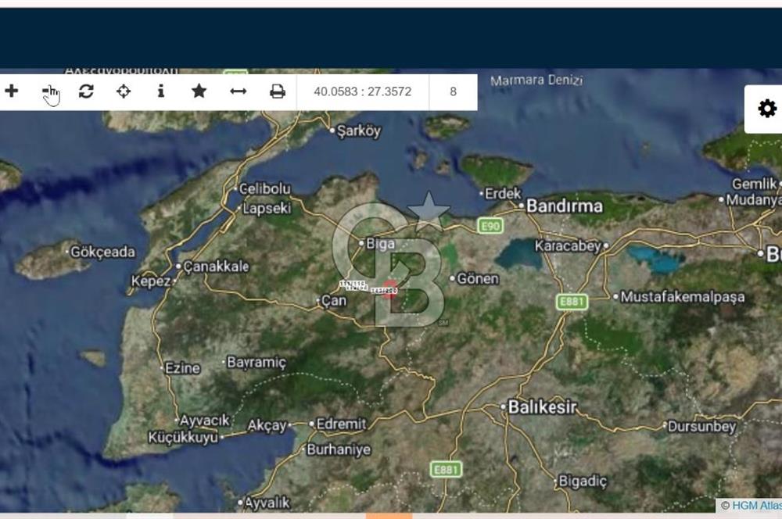The height and width of the screenshot is (519, 782).
Task: Click the red parcel marker near Çan
Action: [x=390, y=290]
